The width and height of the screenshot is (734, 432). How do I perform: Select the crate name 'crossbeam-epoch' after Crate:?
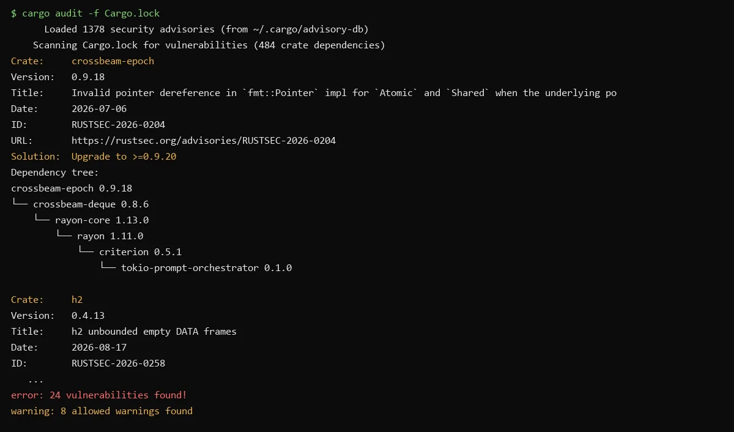(x=113, y=61)
